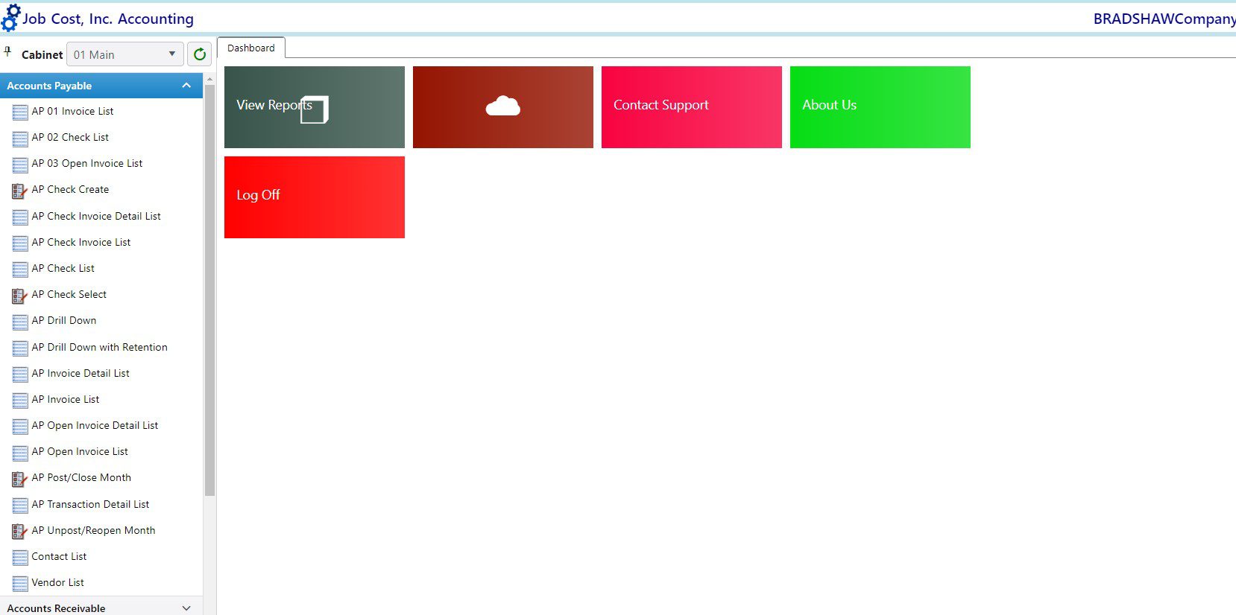1236x615 pixels.
Task: Open the Contact Support tile
Action: (x=692, y=107)
